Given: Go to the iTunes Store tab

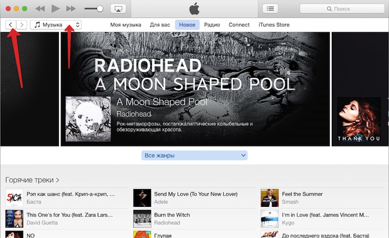Looking at the screenshot, I should click(274, 25).
